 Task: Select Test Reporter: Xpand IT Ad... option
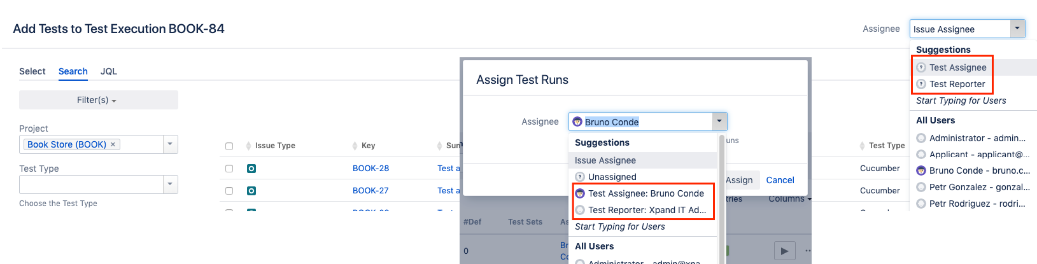[643, 210]
